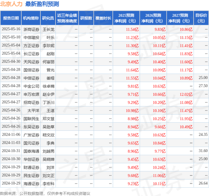Screen dimensions: 209x196
Task: Select the 研报数 column header
Action: coord(86,18)
